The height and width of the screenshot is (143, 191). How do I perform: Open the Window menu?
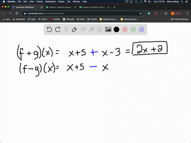[x=76, y=2]
